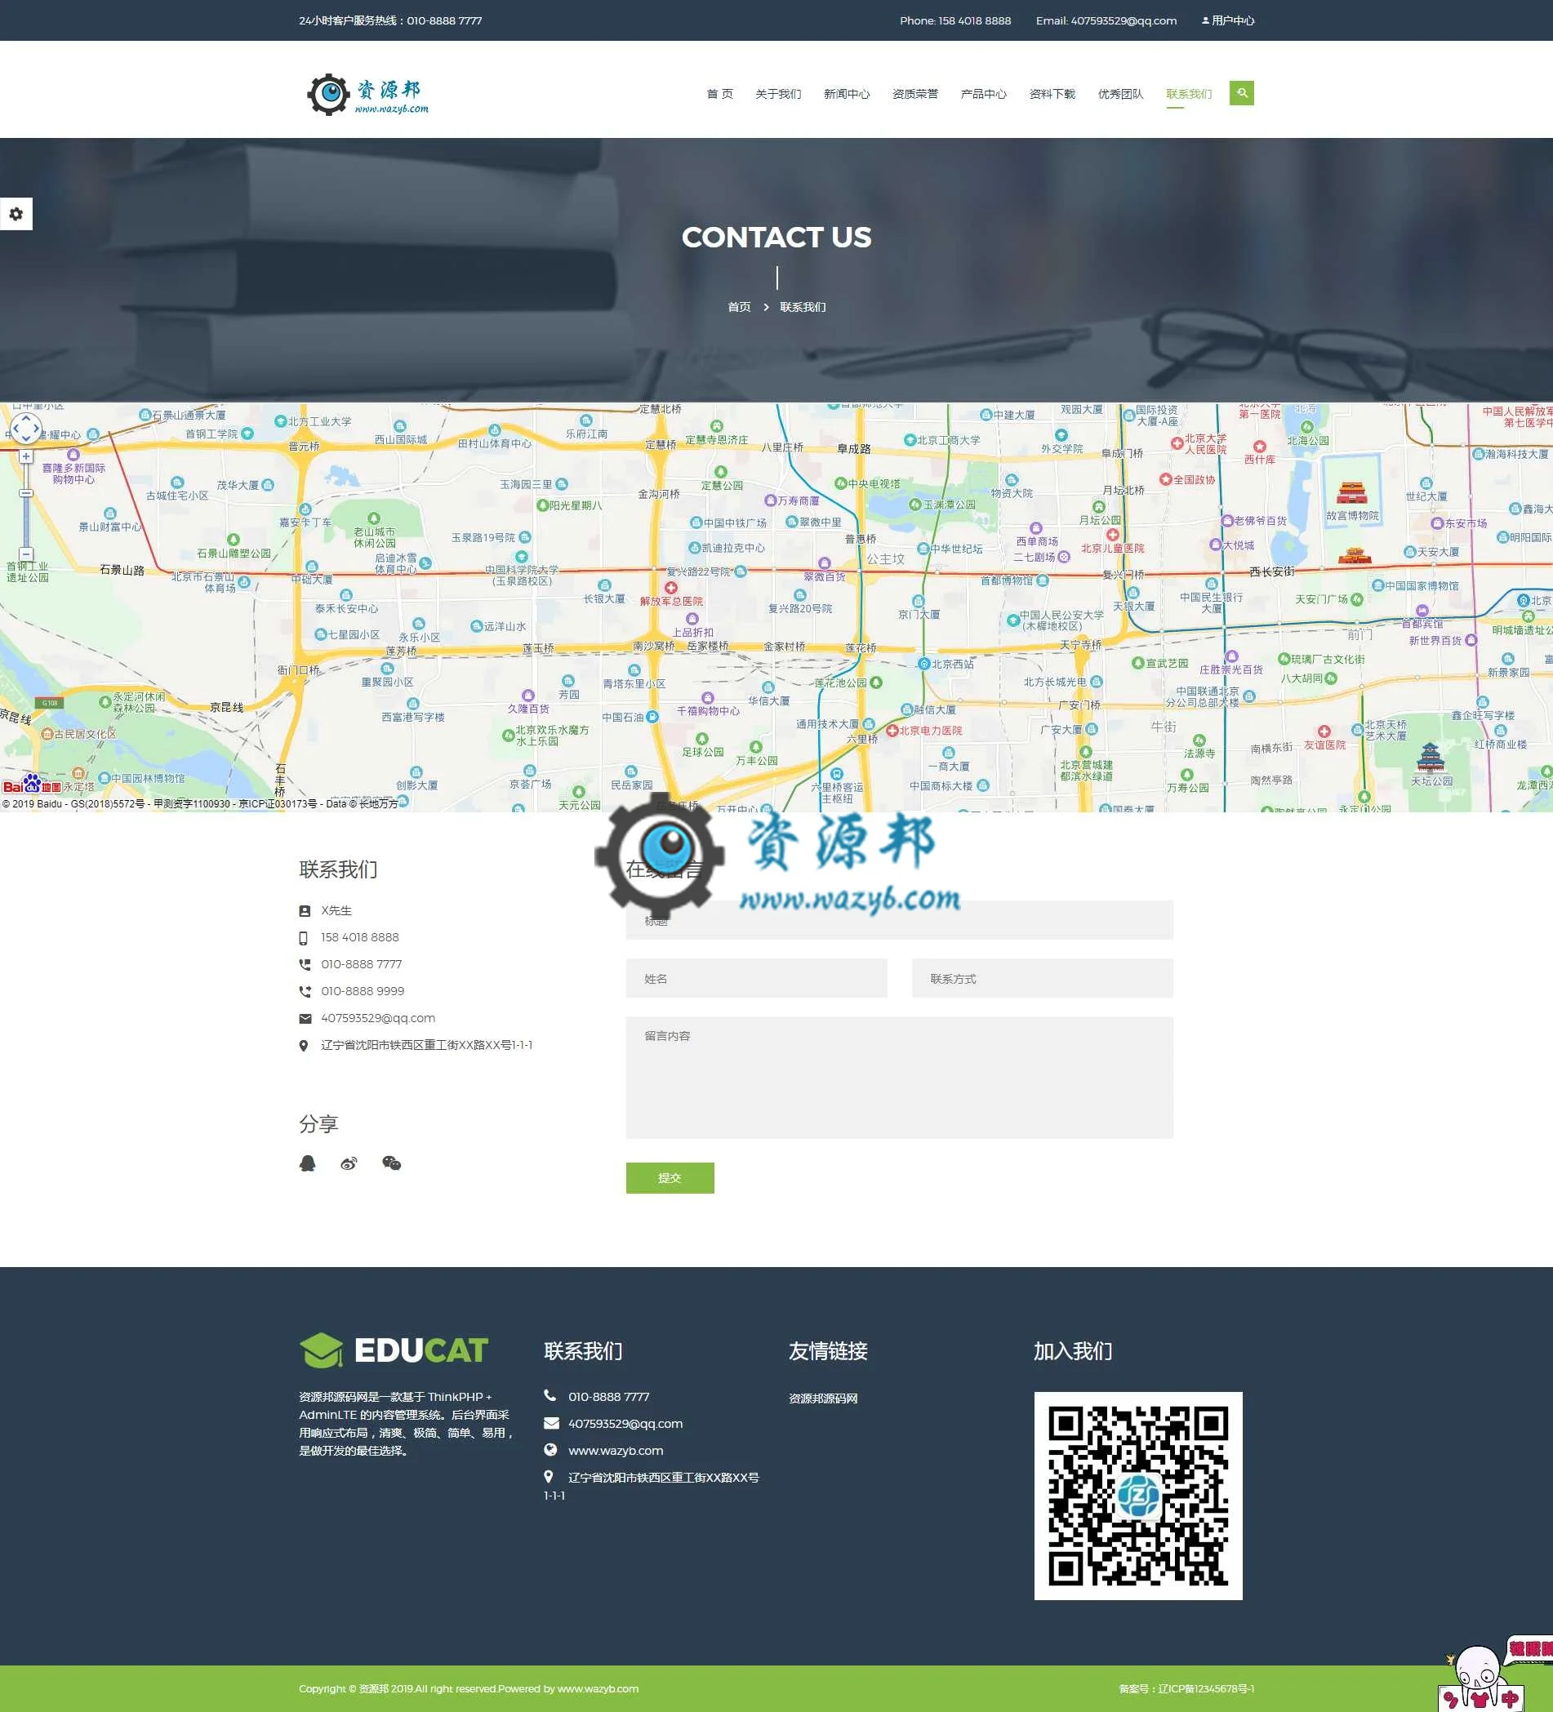Go to 资料下载 navigation item

1052,94
